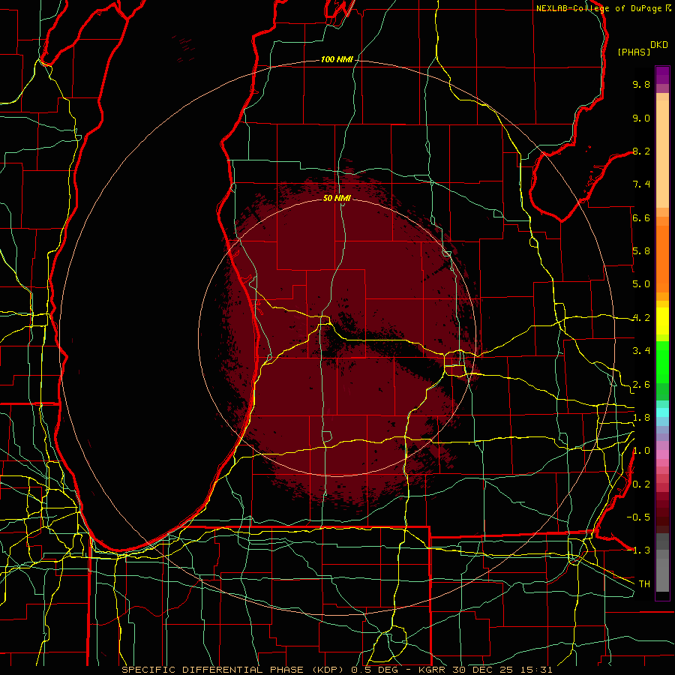
Task: Pick the cyan segment of the color scale
Action: click(662, 412)
